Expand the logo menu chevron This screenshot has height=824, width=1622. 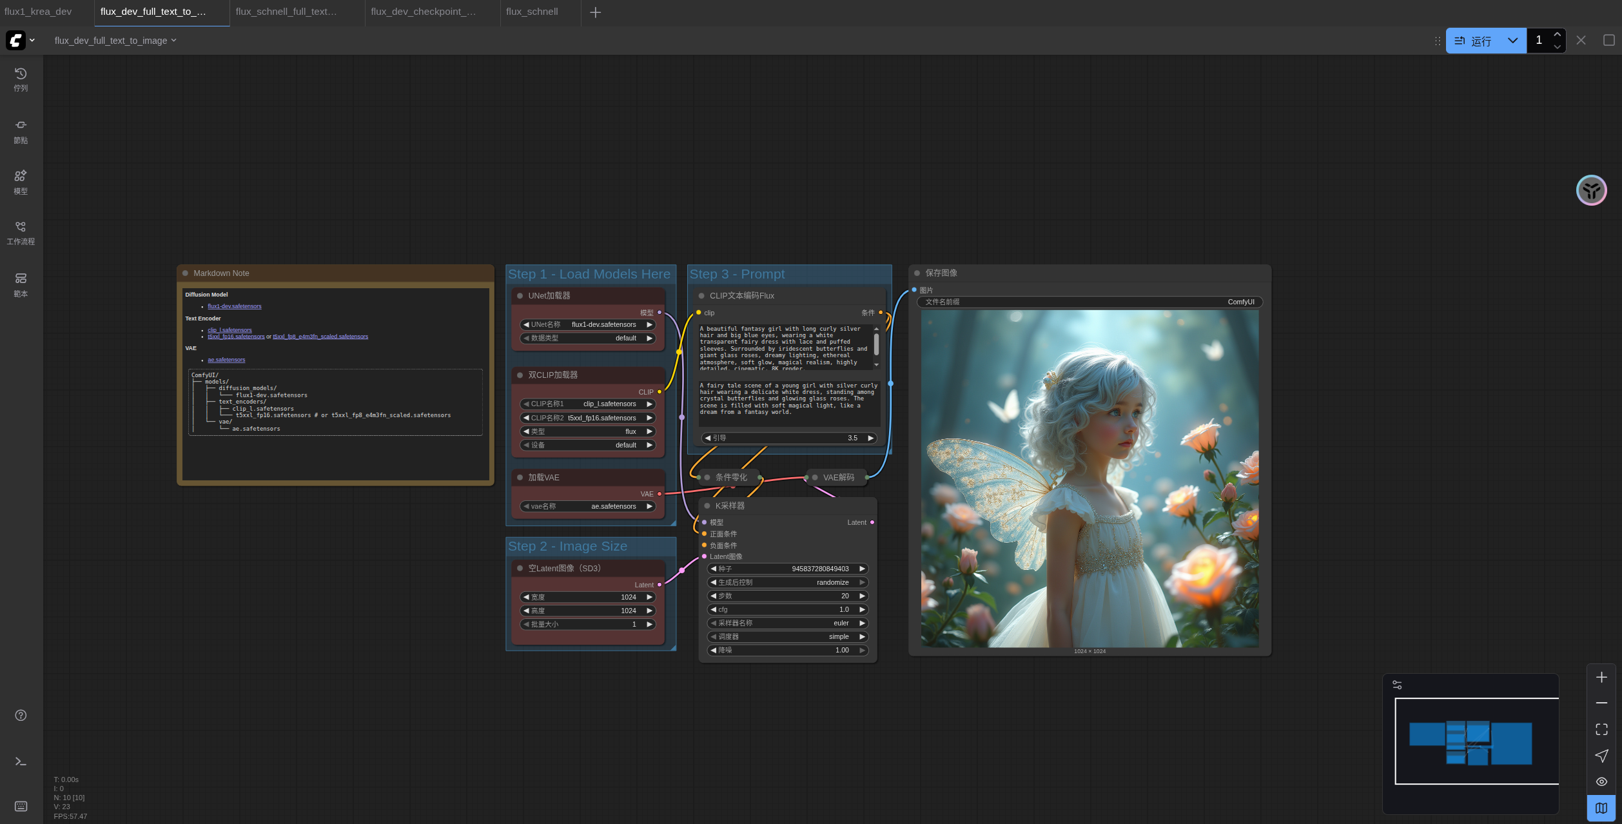[32, 40]
